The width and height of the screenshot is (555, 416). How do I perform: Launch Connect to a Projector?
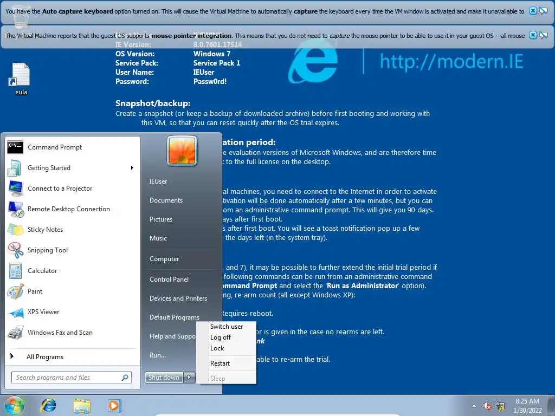click(x=73, y=188)
